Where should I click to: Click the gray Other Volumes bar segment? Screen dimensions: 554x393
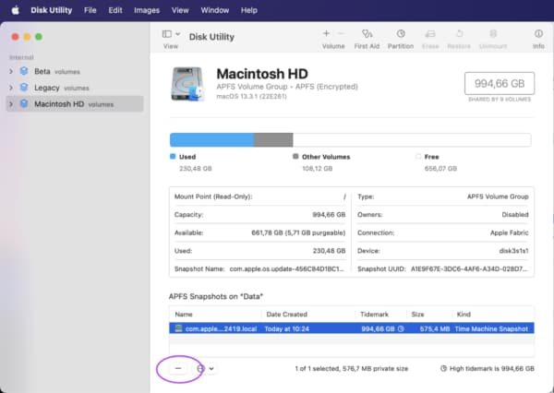273,140
